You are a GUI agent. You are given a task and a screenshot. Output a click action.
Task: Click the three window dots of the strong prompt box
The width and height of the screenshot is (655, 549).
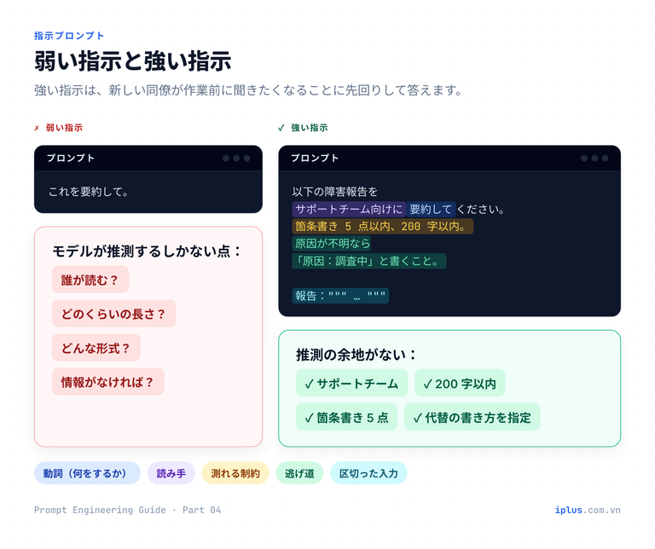point(594,159)
